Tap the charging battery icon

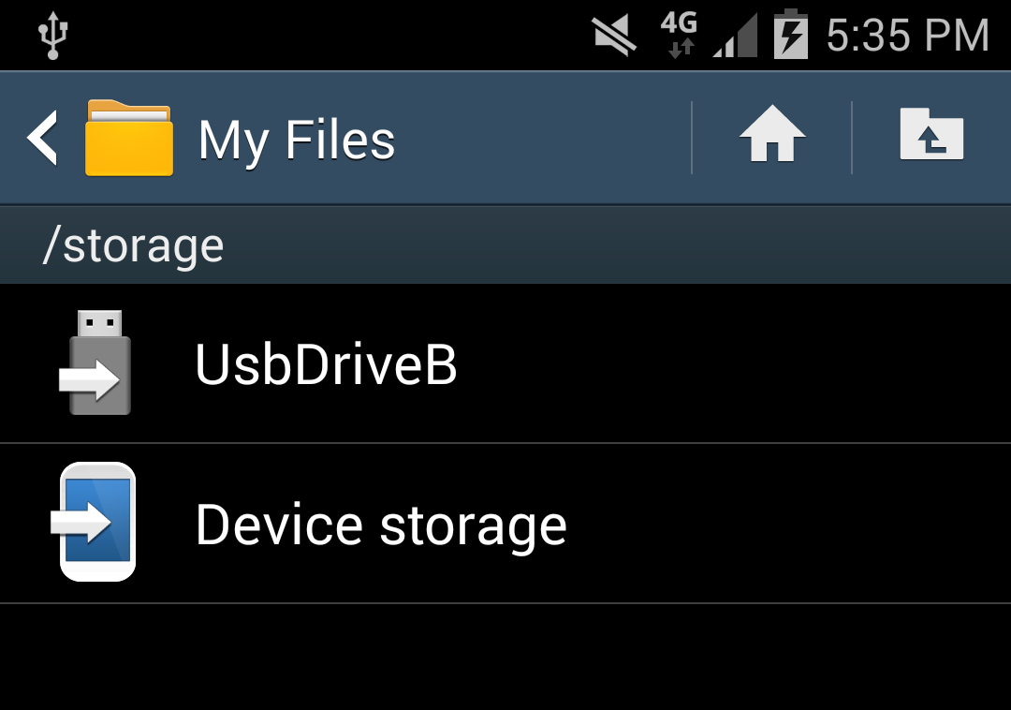(x=790, y=35)
